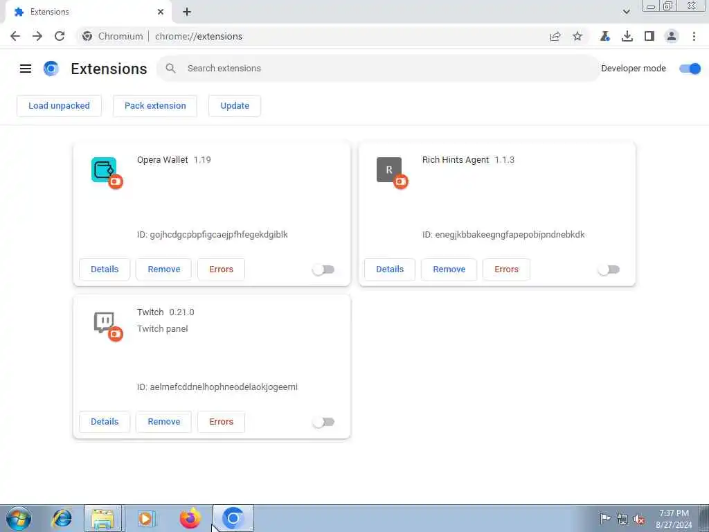This screenshot has width=709, height=532.
Task: Select the Extensions browser tab
Action: (x=88, y=12)
